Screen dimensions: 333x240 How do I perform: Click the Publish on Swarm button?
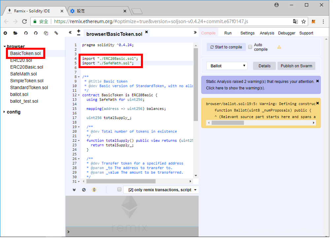(296, 66)
